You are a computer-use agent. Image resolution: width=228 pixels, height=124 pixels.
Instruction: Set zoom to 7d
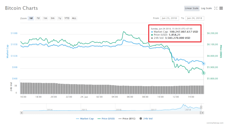tap(38, 18)
